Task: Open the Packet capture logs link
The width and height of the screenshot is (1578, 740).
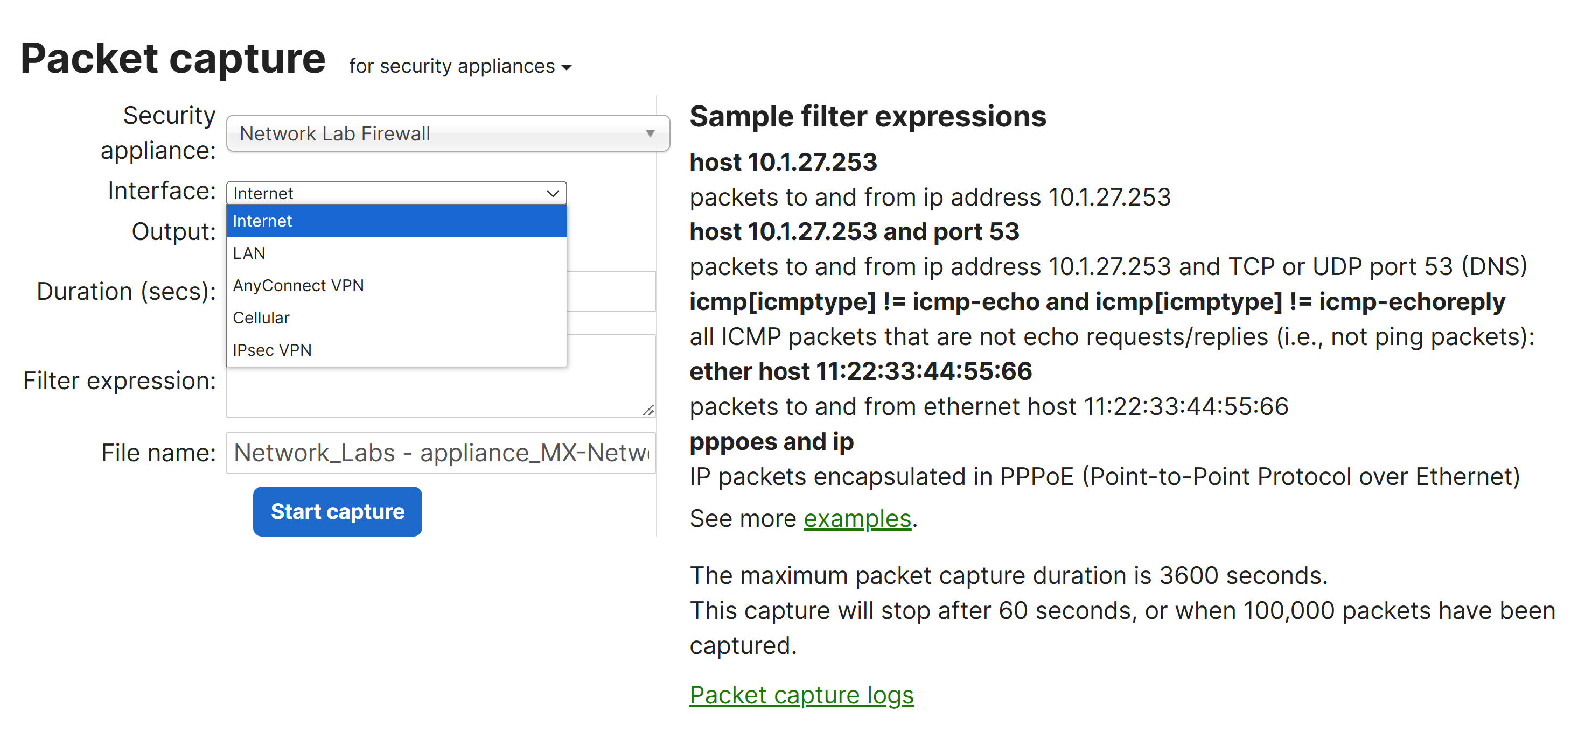Action: click(801, 695)
